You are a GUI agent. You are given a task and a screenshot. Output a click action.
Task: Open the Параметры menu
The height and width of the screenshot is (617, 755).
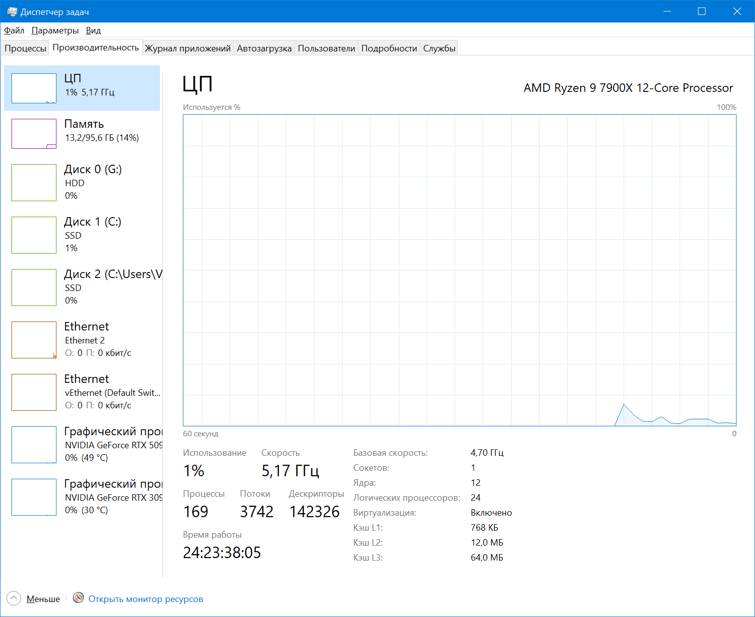click(55, 30)
